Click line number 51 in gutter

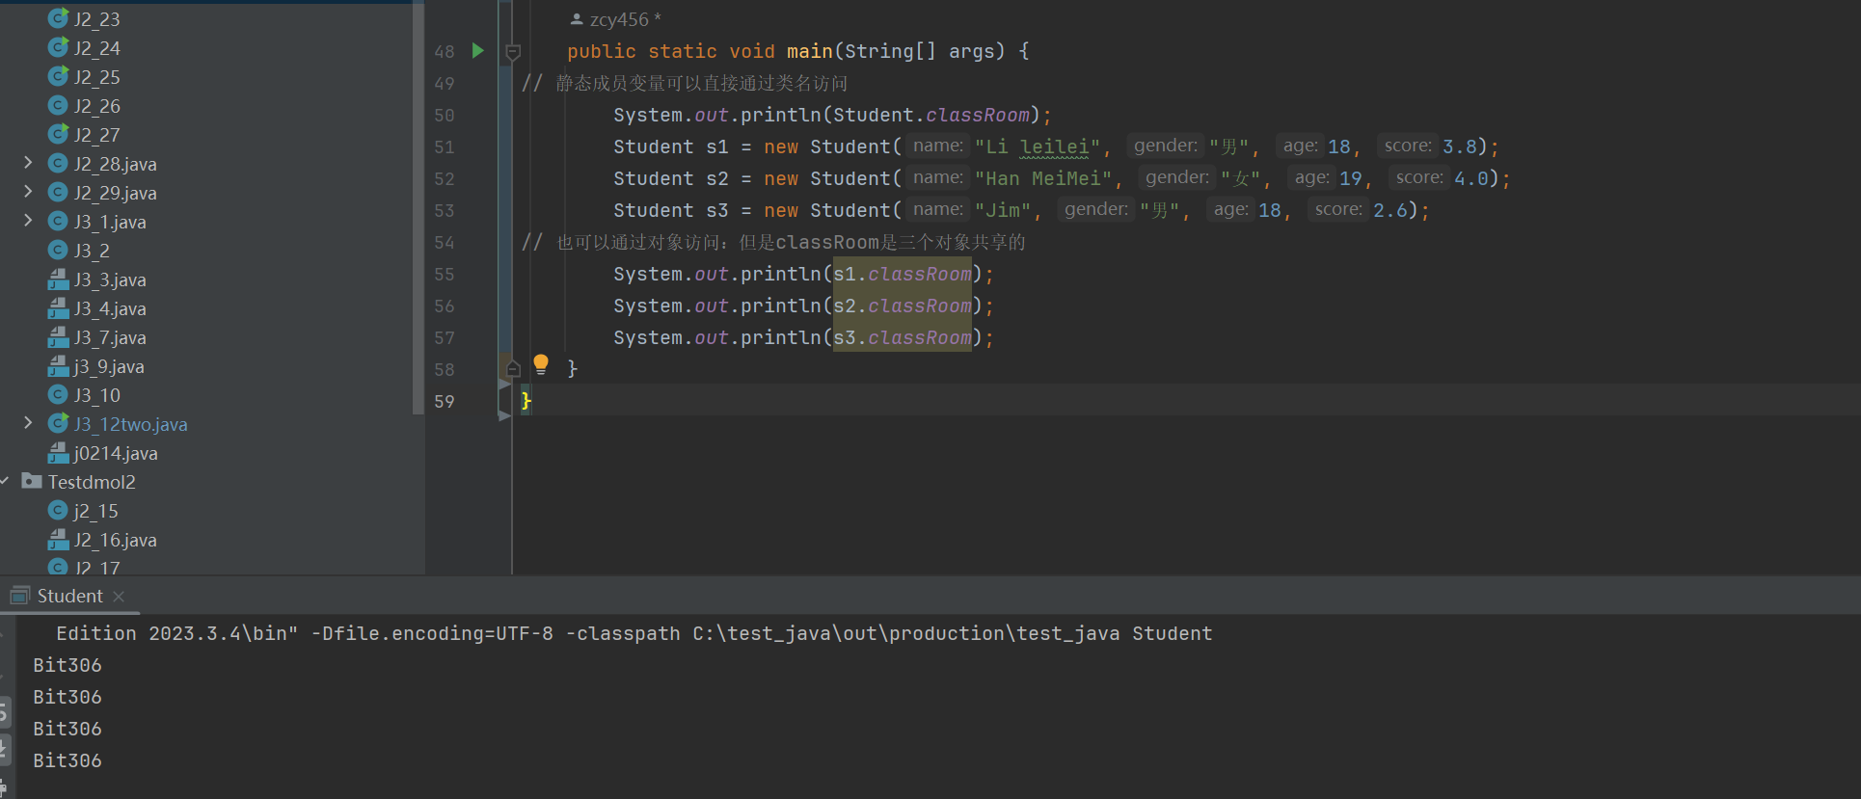pyautogui.click(x=444, y=146)
